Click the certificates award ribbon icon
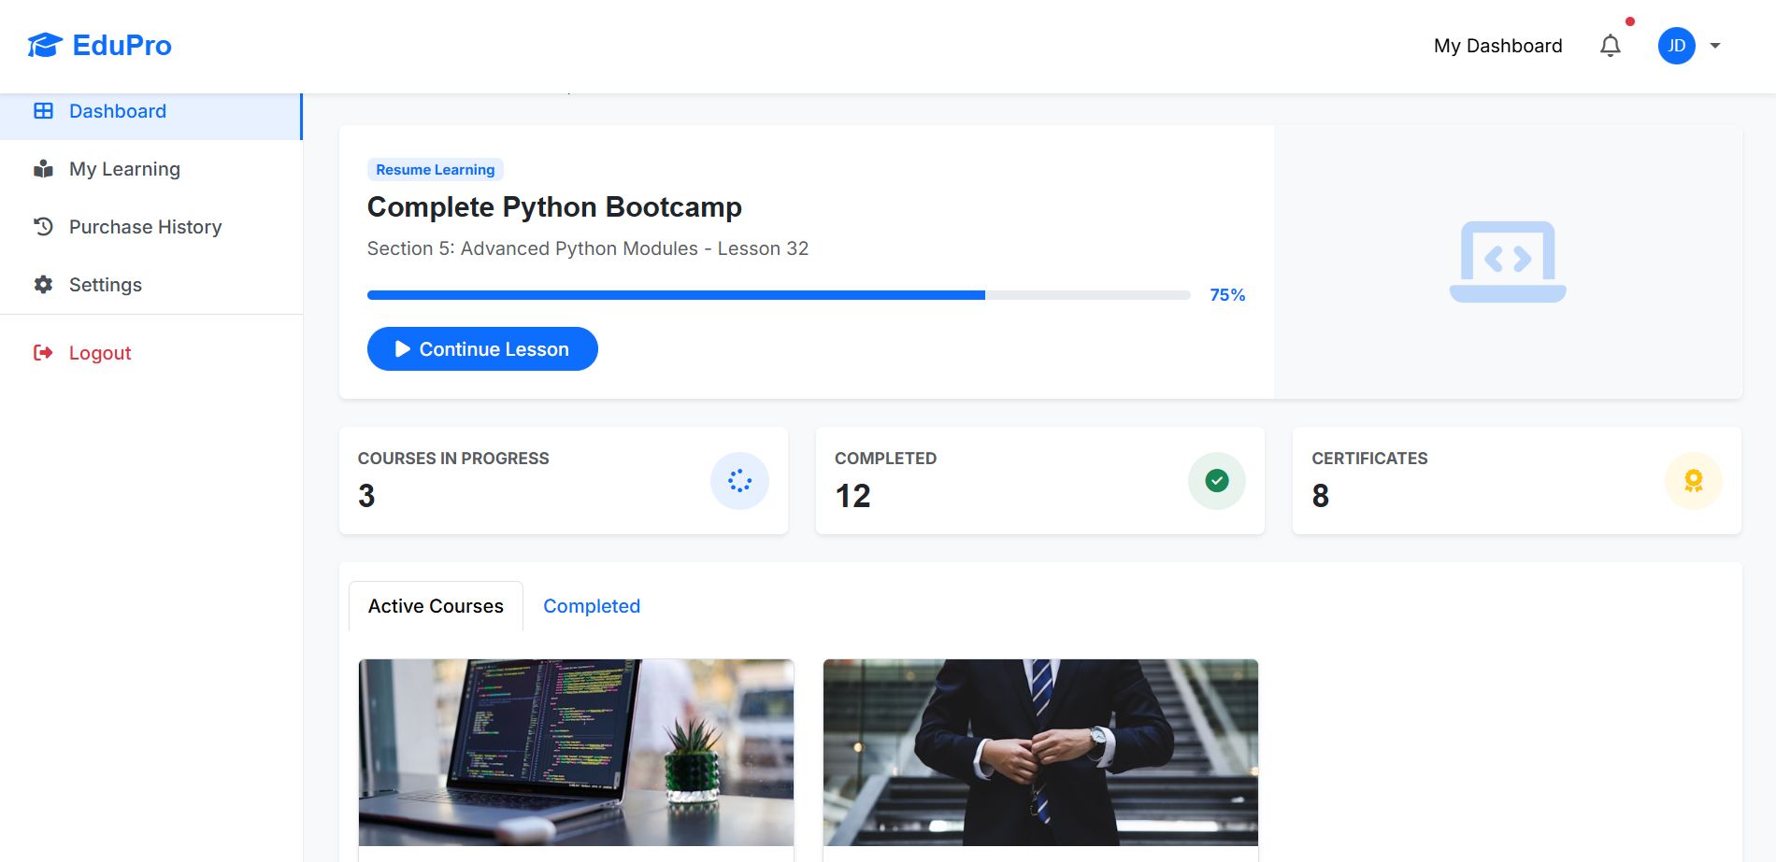This screenshot has width=1776, height=862. pos(1693,481)
